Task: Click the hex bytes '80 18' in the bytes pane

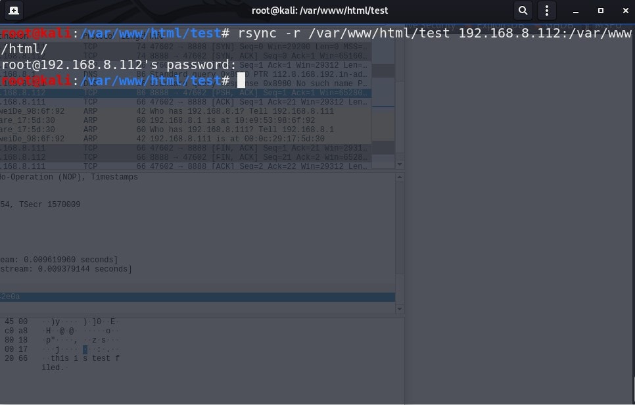Action: click(x=16, y=340)
